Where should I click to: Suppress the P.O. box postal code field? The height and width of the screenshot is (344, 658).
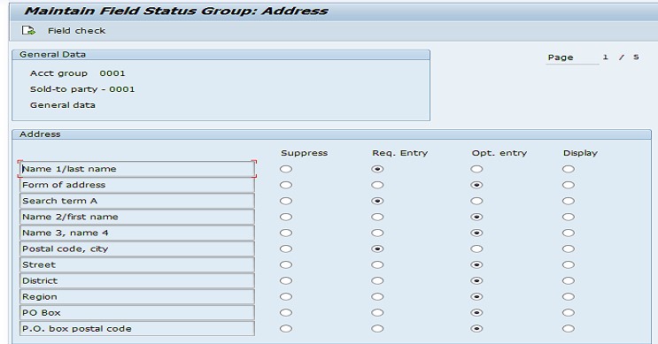click(x=286, y=328)
